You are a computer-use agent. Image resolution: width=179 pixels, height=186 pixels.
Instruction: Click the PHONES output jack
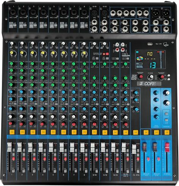pyautogui.click(x=166, y=29)
